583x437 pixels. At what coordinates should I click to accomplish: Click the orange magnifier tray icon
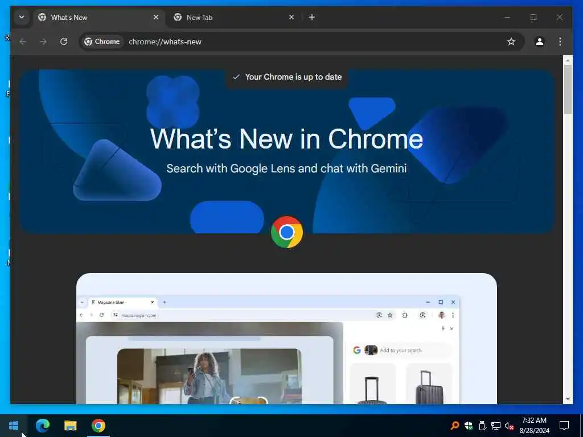click(455, 426)
